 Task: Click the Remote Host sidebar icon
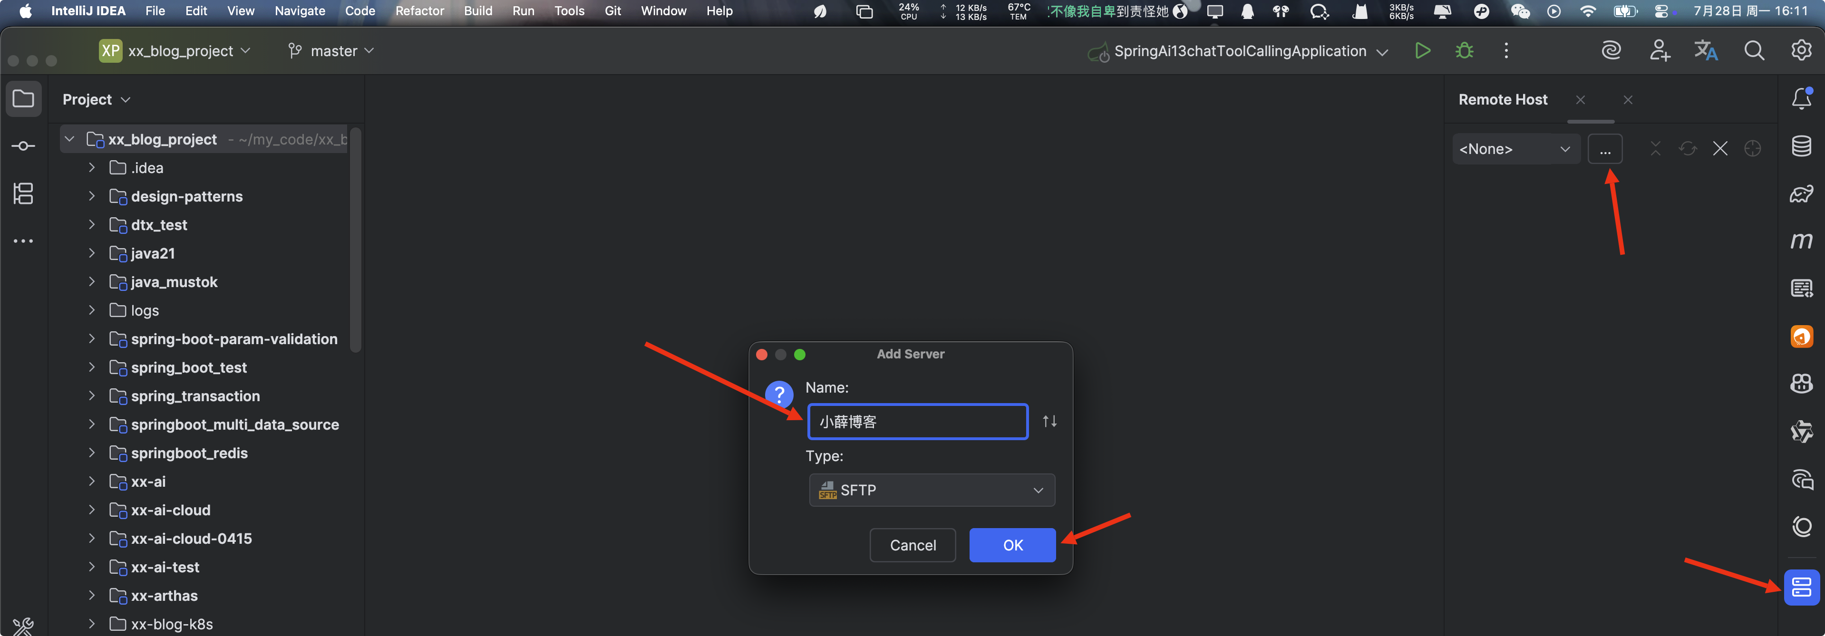[1801, 587]
